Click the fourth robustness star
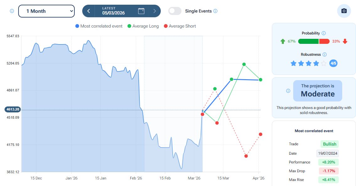 [x=316, y=64]
